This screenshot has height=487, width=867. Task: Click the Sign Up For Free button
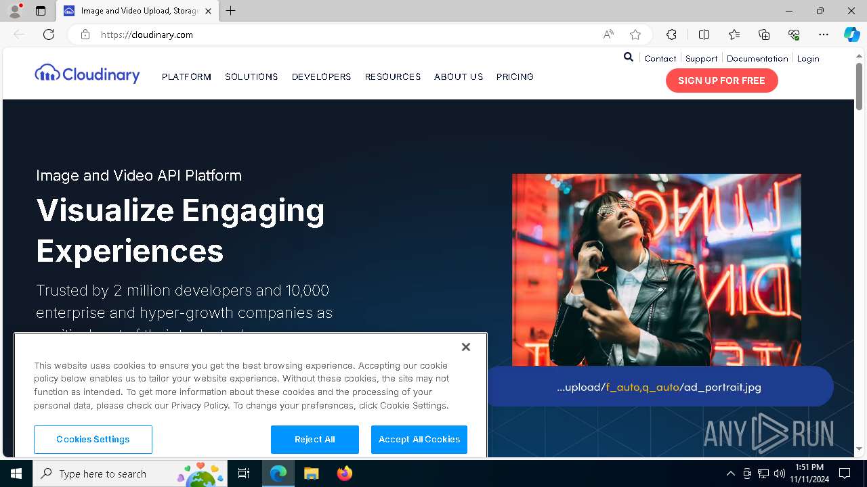coord(721,80)
